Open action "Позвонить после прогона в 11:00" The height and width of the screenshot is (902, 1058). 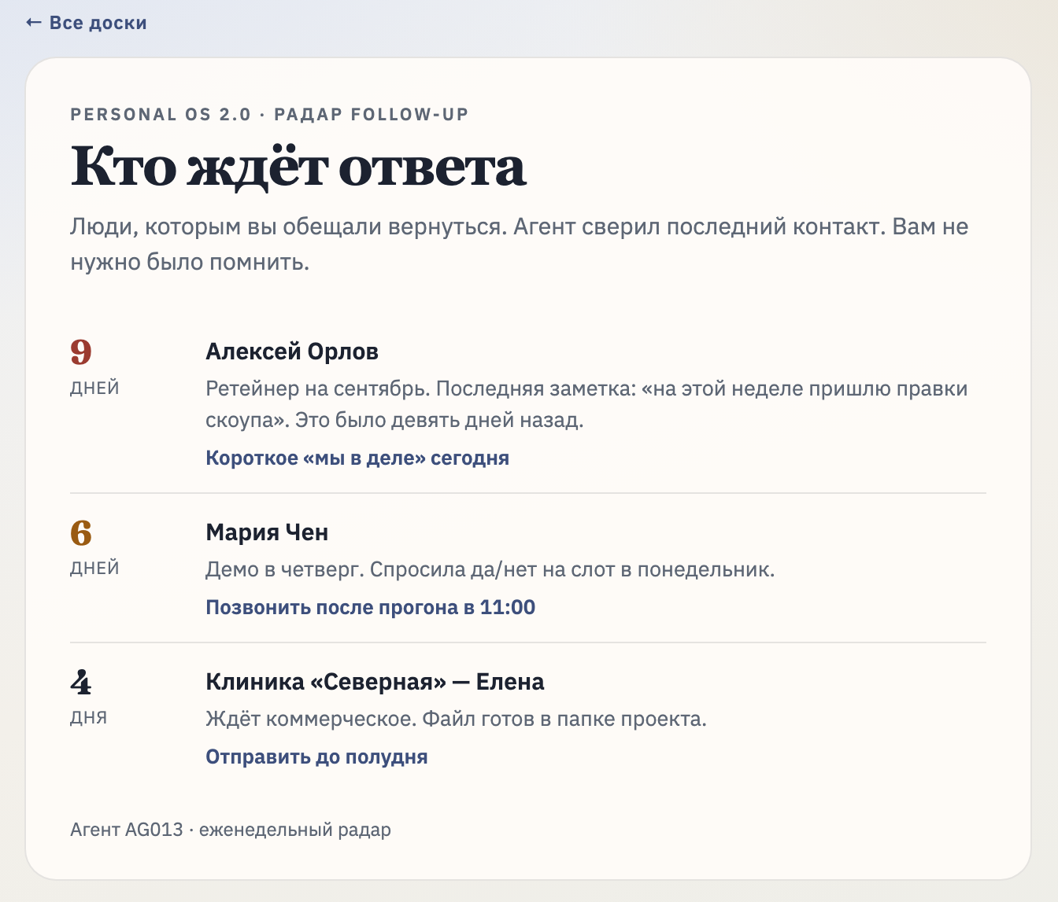click(x=371, y=607)
